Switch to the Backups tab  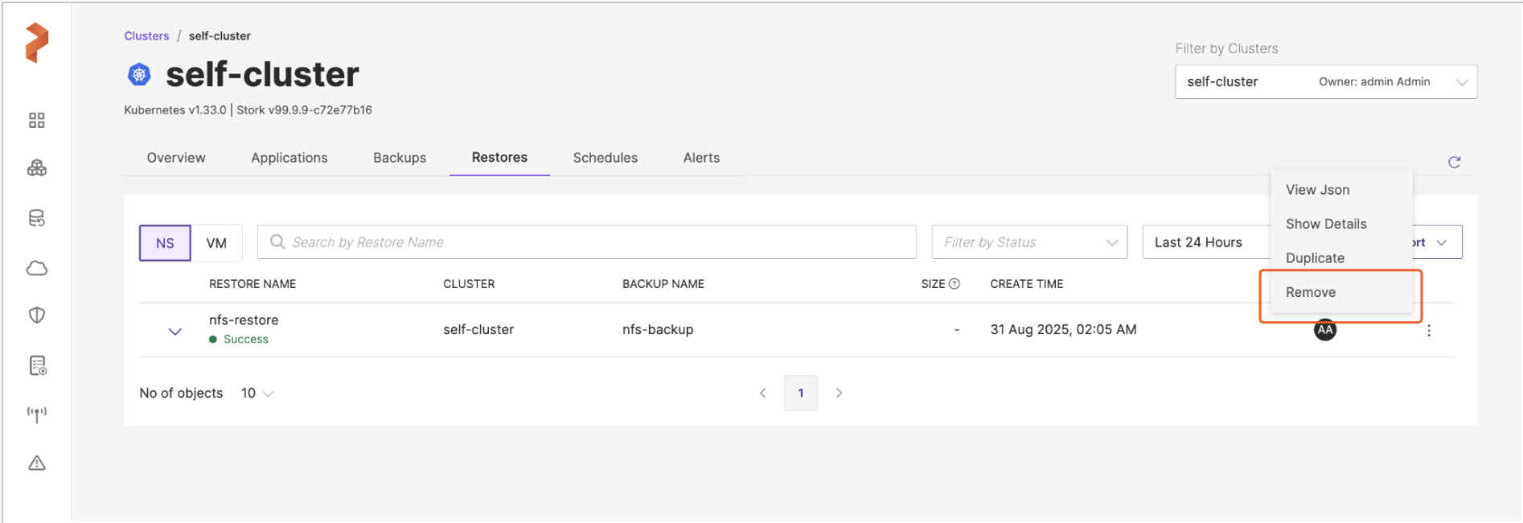(399, 158)
